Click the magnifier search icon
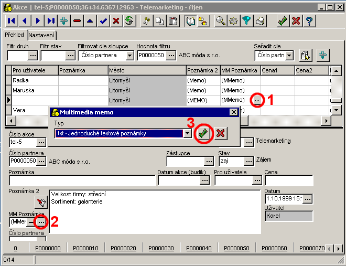 tap(221, 21)
